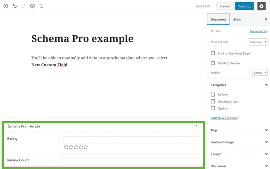The width and height of the screenshot is (270, 169).
Task: Open the Post Format dropdown
Action: (x=258, y=42)
